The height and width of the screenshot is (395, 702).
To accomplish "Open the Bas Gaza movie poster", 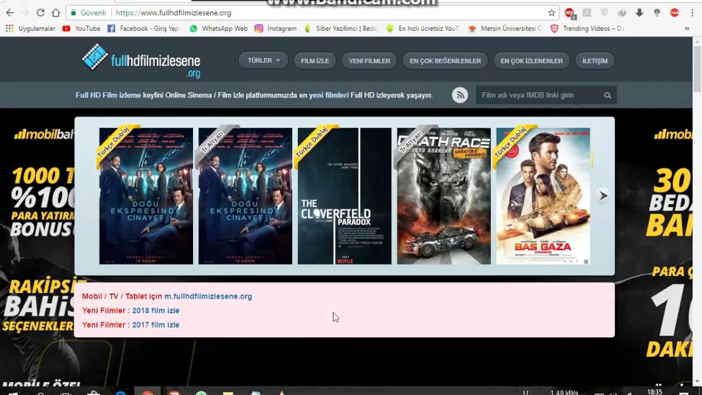I will pos(543,196).
